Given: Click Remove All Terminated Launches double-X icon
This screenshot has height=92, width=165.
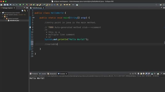Looking at the screenshot, I should point(135,74).
